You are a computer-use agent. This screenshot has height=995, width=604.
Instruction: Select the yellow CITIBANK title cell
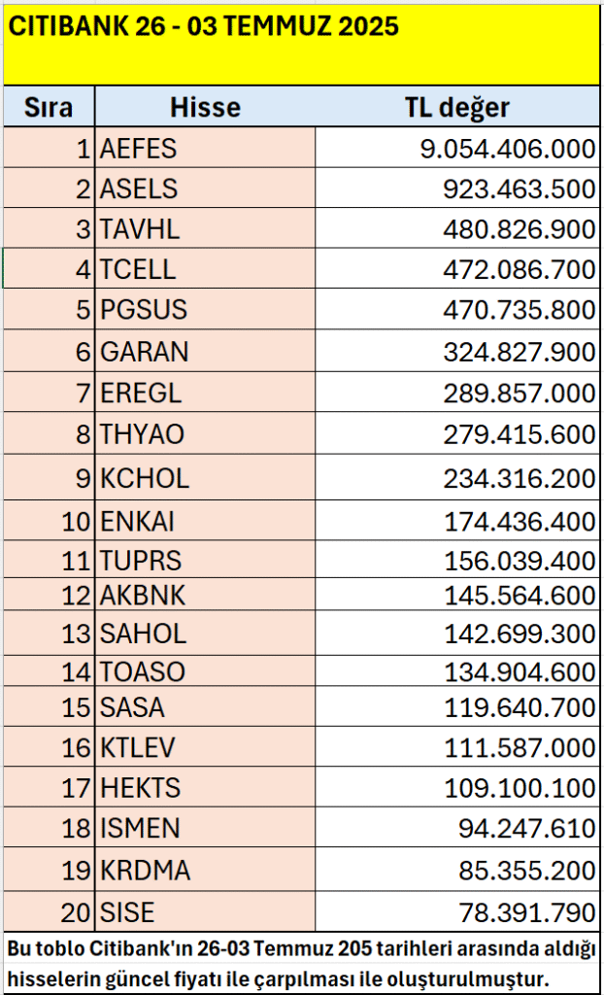[x=301, y=43]
